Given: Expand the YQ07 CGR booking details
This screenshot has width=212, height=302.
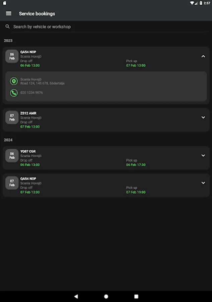Looking at the screenshot, I should coord(203,156).
